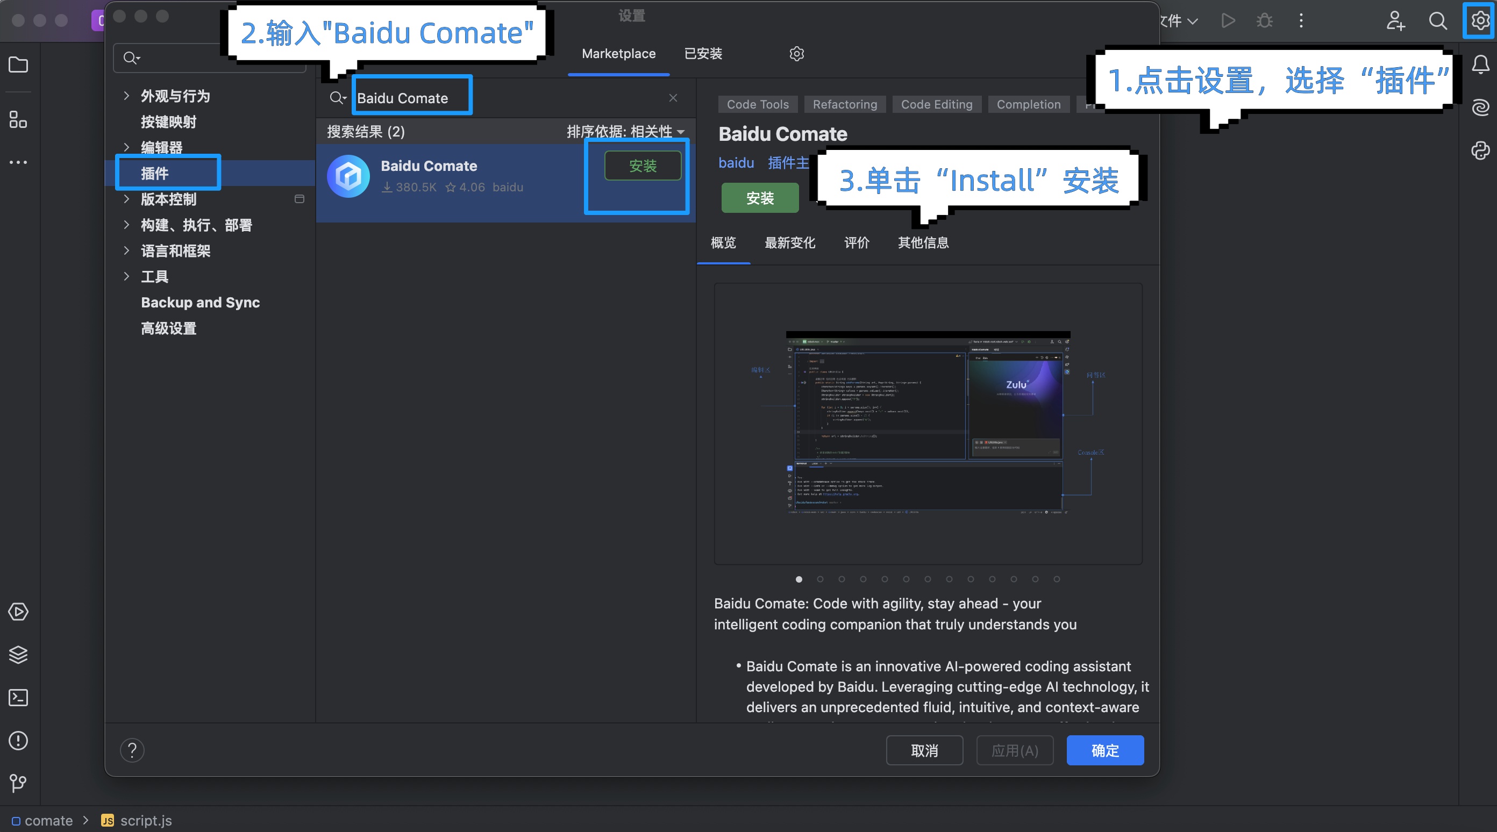Open the 最新变化 tab

pyautogui.click(x=790, y=242)
